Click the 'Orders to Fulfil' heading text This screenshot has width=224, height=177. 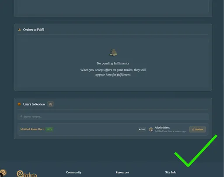click(34, 30)
